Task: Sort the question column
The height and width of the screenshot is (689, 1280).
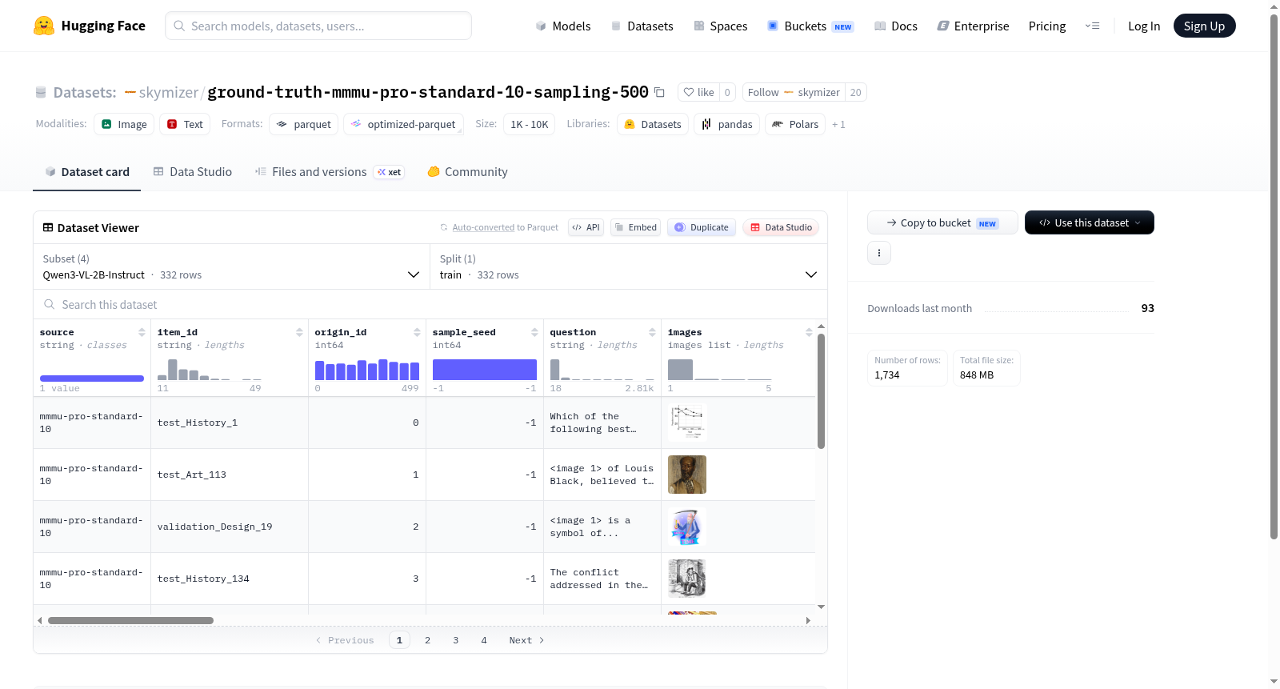Action: click(652, 332)
